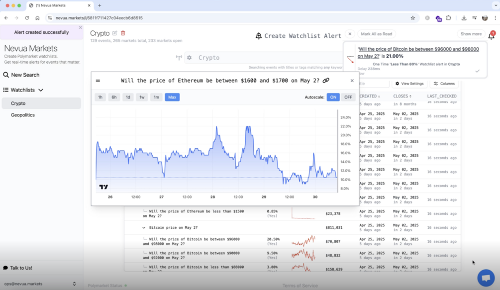Sort by the CREATED column header
Image resolution: width=500 pixels, height=290 pixels.
point(370,96)
